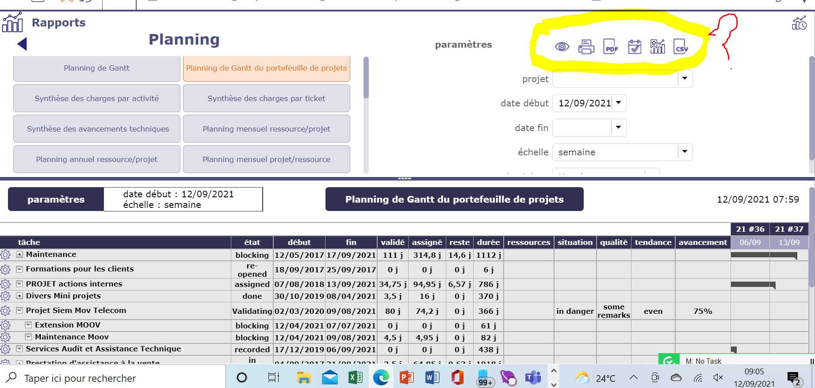Viewport: 815px width, 388px height.
Task: Click the "in danger" situation cell
Action: pos(575,311)
